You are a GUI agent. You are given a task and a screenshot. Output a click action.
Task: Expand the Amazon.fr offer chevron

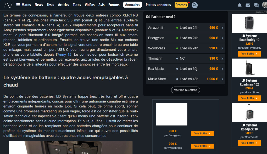tap(222, 28)
